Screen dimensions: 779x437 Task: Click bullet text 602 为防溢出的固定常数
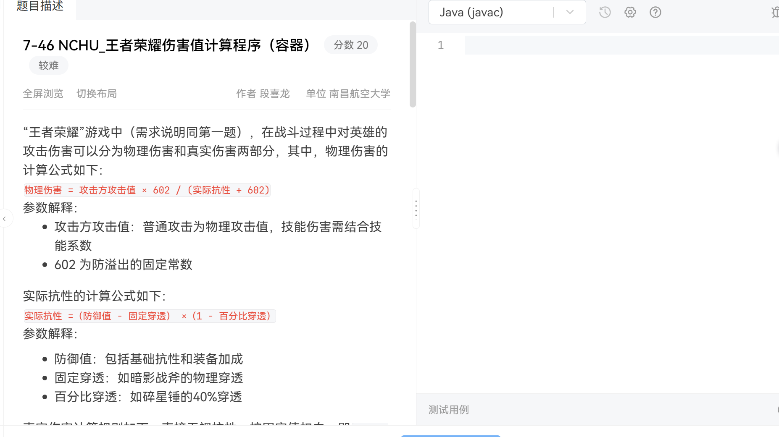pos(124,264)
